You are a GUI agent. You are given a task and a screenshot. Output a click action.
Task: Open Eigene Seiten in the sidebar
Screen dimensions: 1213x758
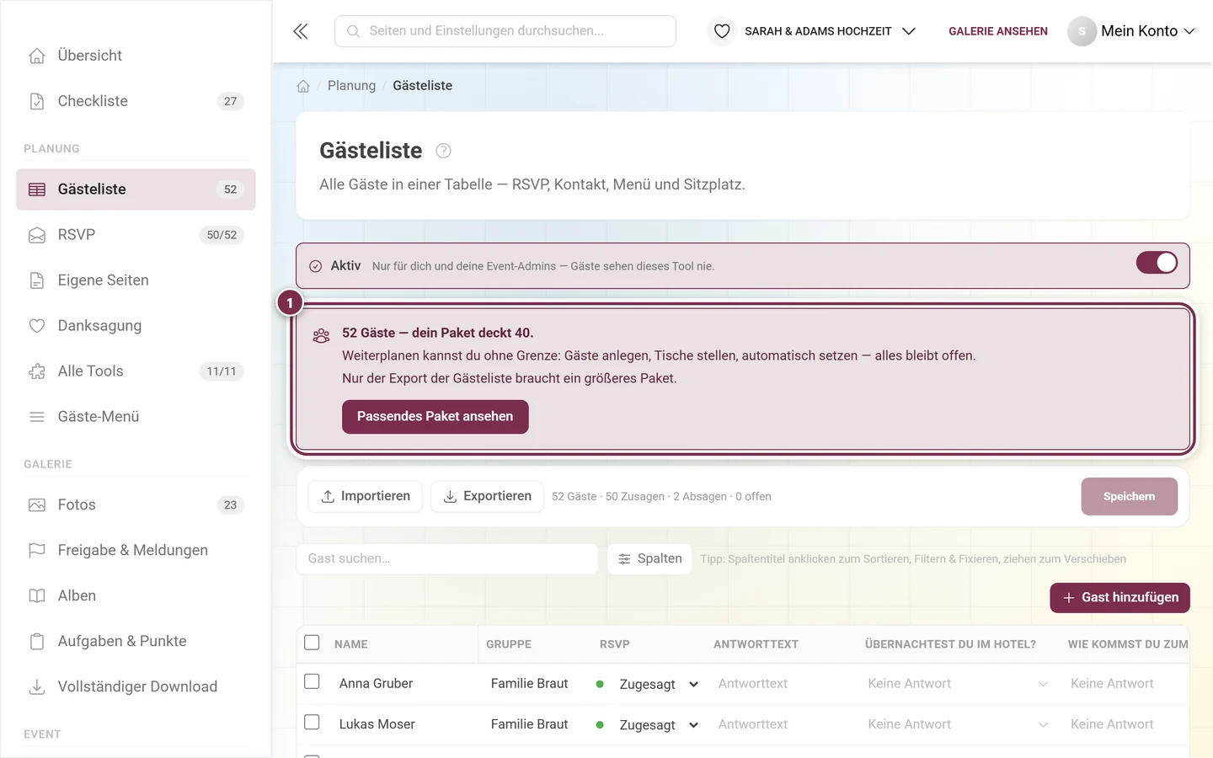pos(136,280)
